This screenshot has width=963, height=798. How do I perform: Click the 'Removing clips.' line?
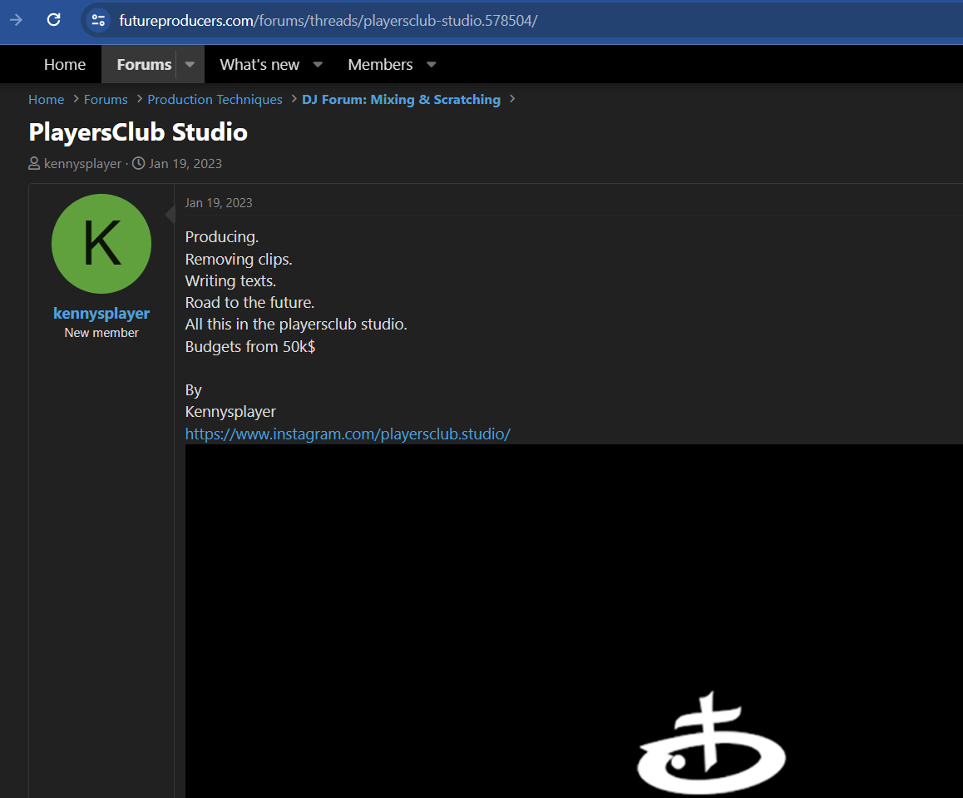point(239,260)
